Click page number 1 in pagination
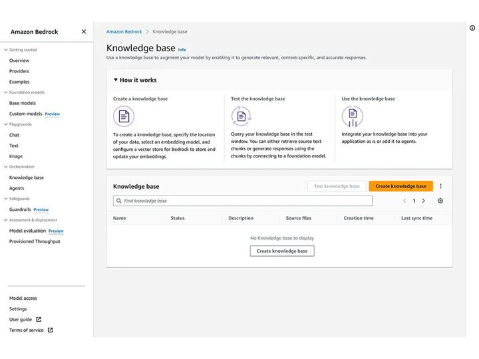 click(414, 201)
